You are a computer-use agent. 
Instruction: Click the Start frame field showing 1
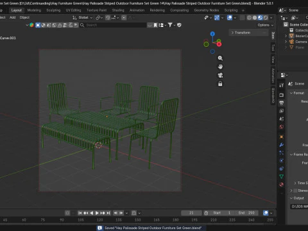(223, 213)
